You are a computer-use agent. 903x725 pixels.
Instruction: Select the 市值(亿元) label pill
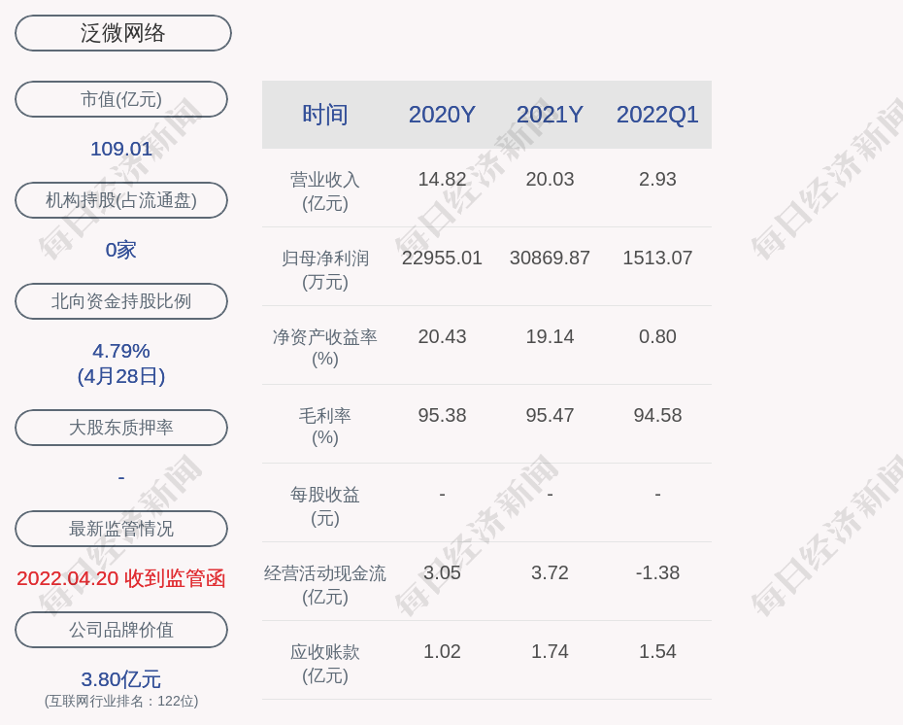(121, 99)
